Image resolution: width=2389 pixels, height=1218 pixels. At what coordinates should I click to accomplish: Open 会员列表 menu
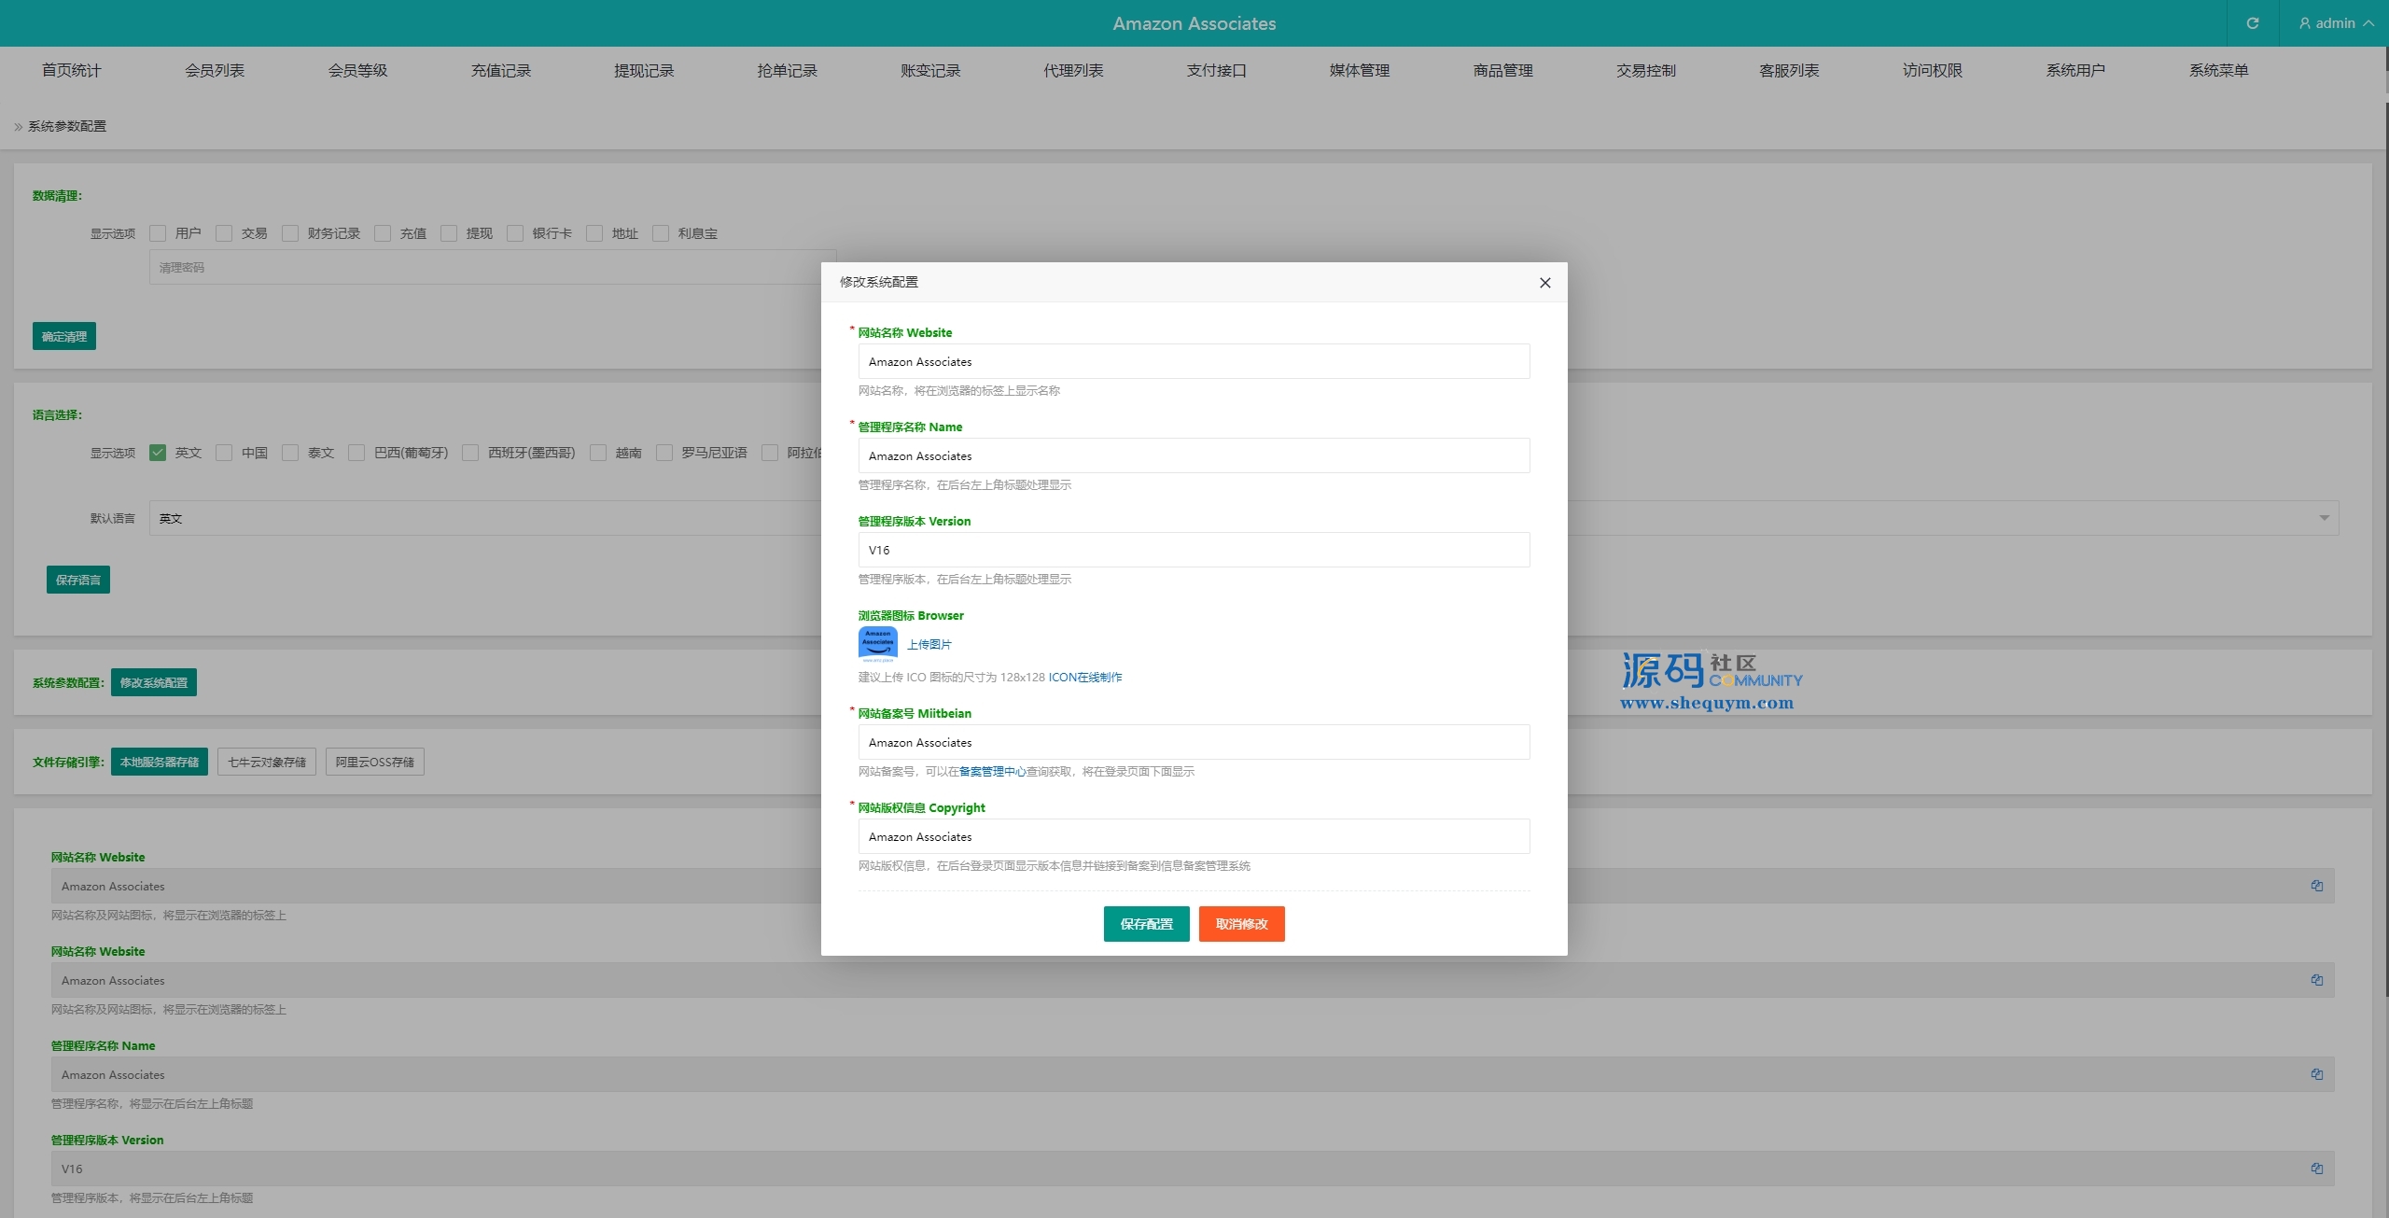pos(215,71)
